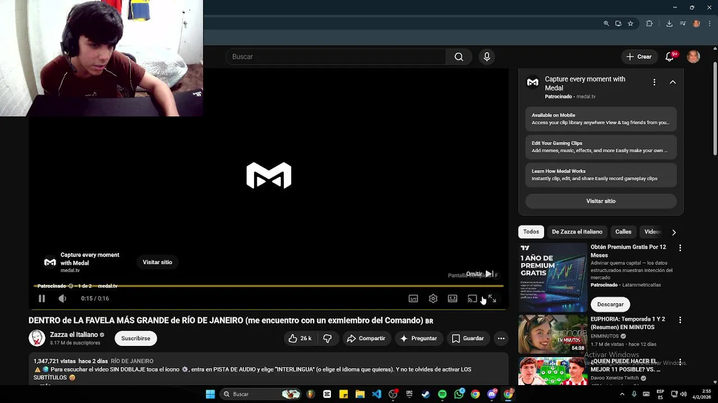Viewport: 718px width, 403px height.
Task: Click the Descargar button on the sponsored card
Action: click(x=610, y=304)
